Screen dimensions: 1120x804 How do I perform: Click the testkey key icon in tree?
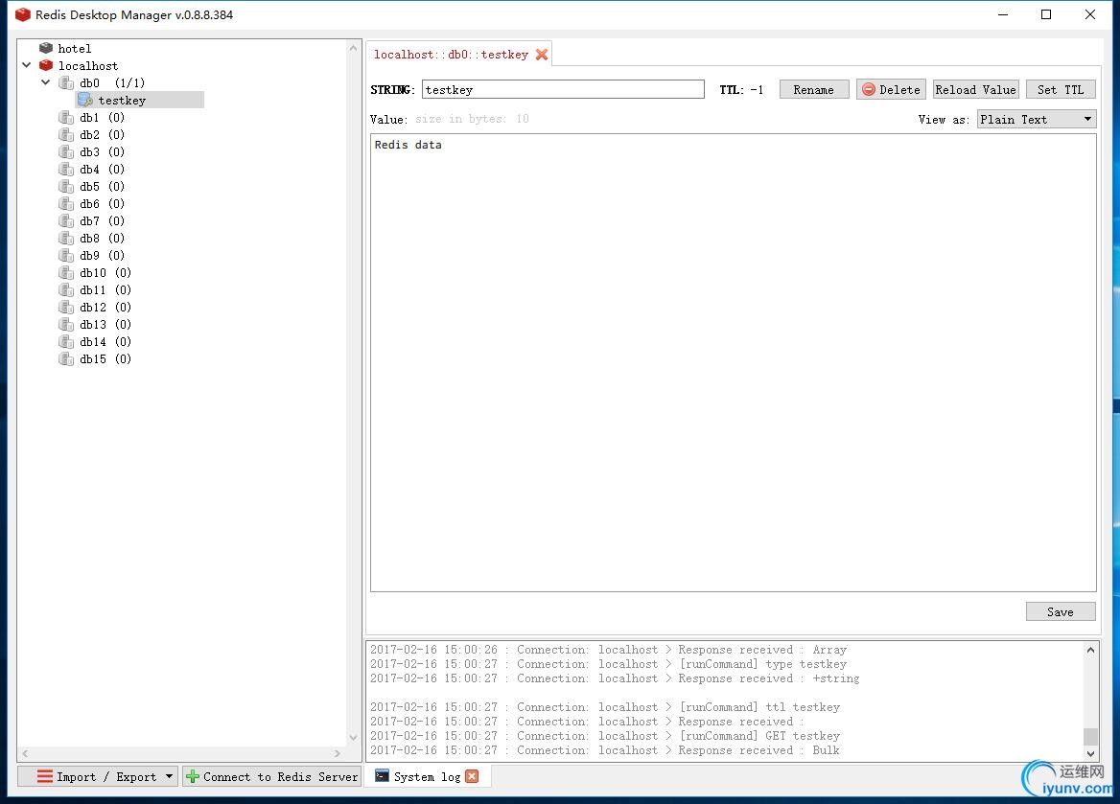click(85, 100)
